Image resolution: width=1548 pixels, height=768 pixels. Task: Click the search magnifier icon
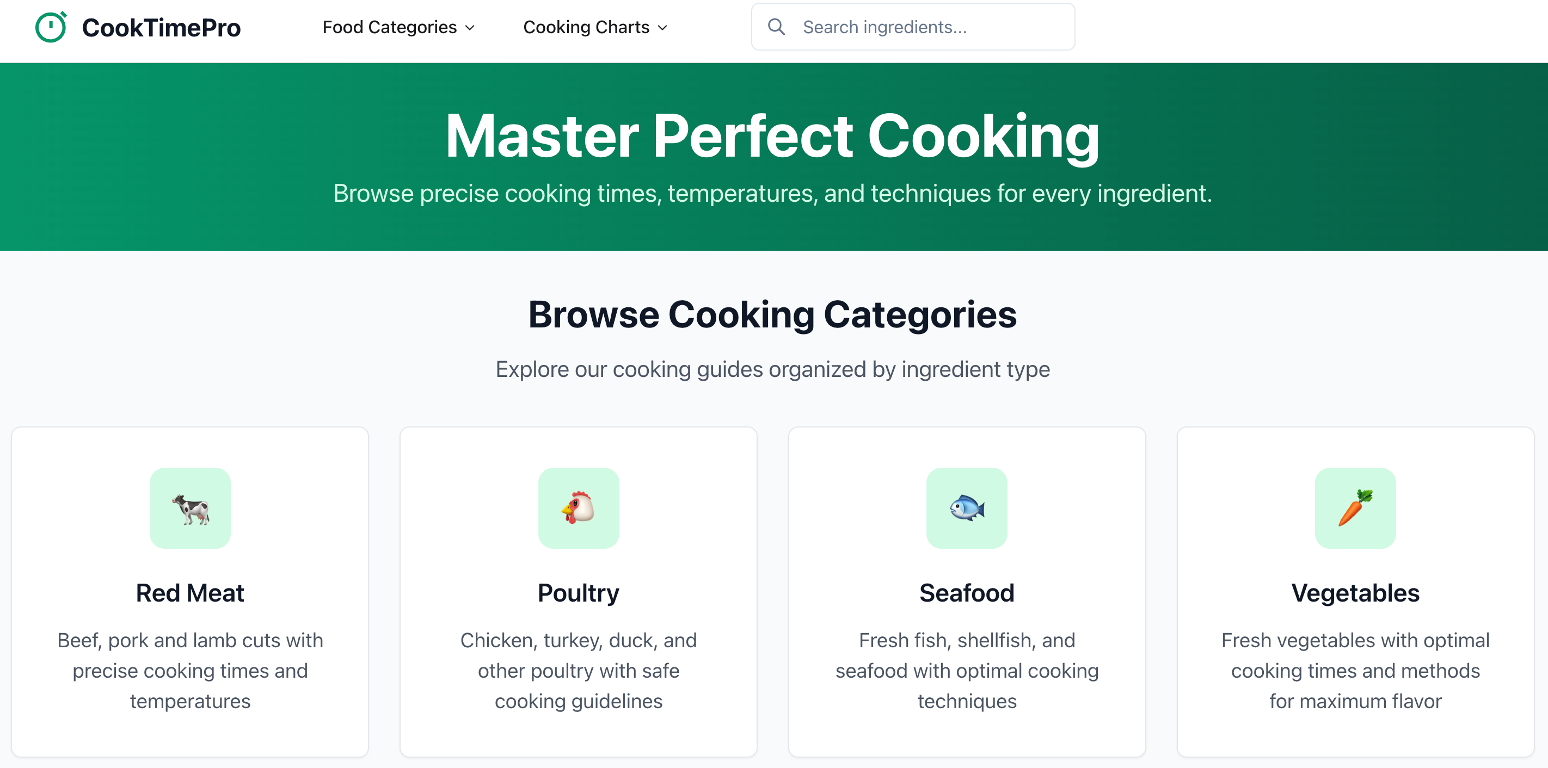pos(776,27)
